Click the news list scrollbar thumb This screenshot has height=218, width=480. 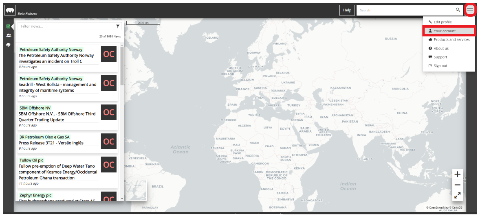coord(122,66)
